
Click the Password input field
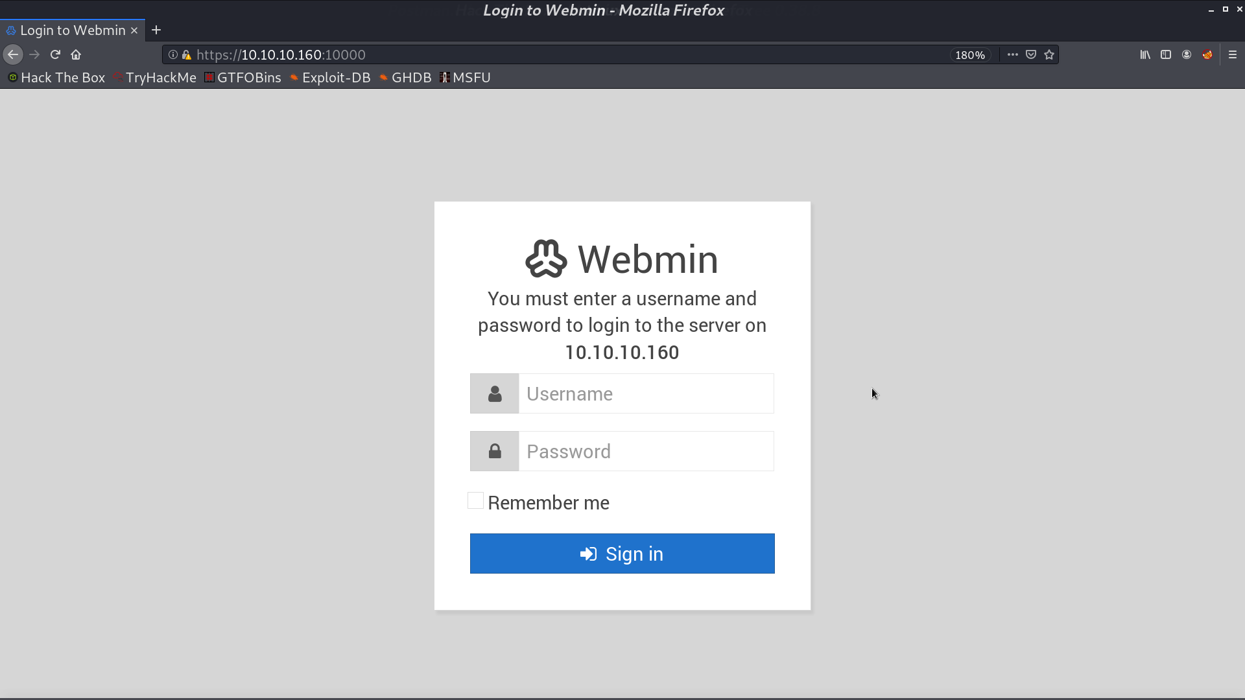[x=646, y=451]
